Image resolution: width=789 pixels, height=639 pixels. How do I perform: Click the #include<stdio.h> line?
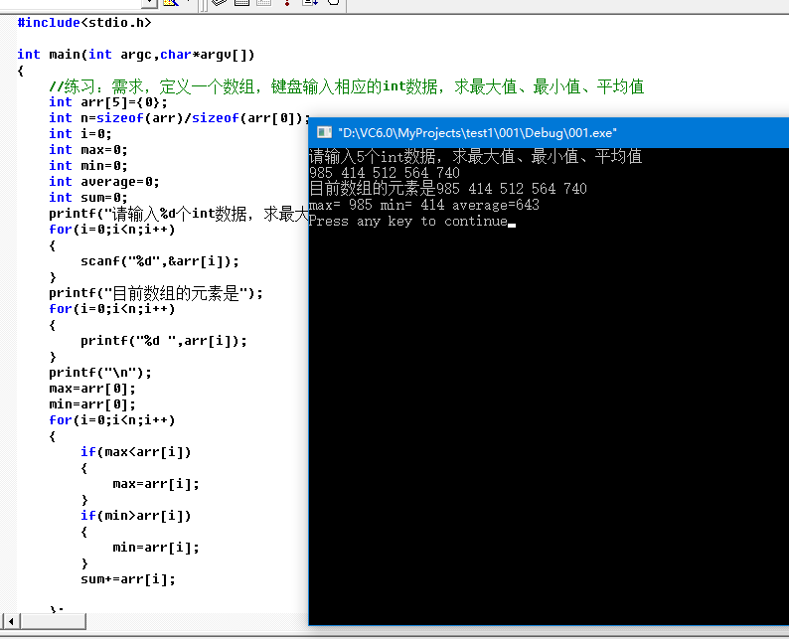[84, 23]
